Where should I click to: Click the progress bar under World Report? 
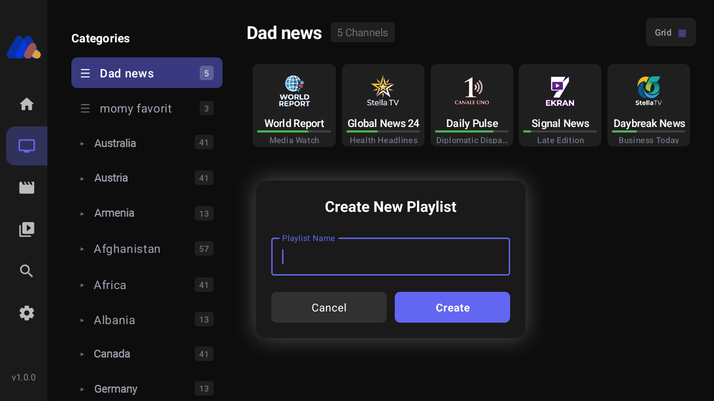pyautogui.click(x=294, y=131)
